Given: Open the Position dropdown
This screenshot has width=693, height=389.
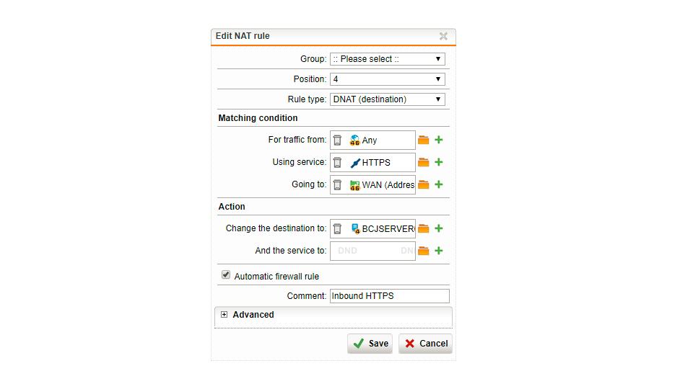Looking at the screenshot, I should [387, 79].
